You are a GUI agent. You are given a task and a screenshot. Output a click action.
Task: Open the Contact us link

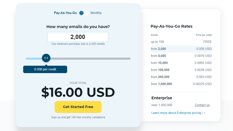(202, 105)
